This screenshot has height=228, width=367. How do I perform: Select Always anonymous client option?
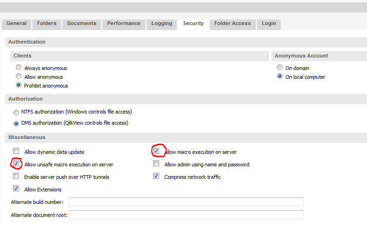19,68
